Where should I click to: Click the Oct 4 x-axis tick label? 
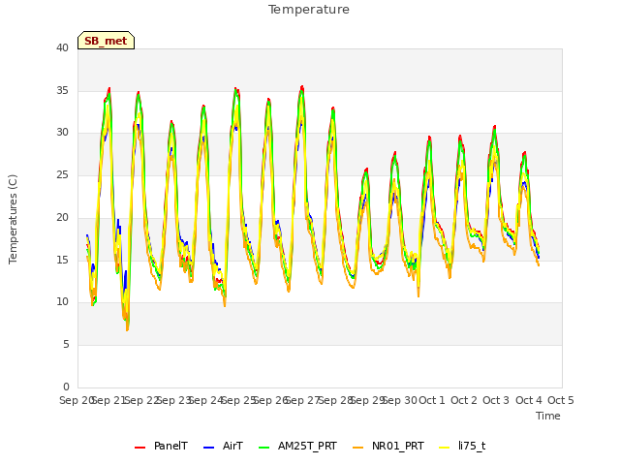pos(529,400)
